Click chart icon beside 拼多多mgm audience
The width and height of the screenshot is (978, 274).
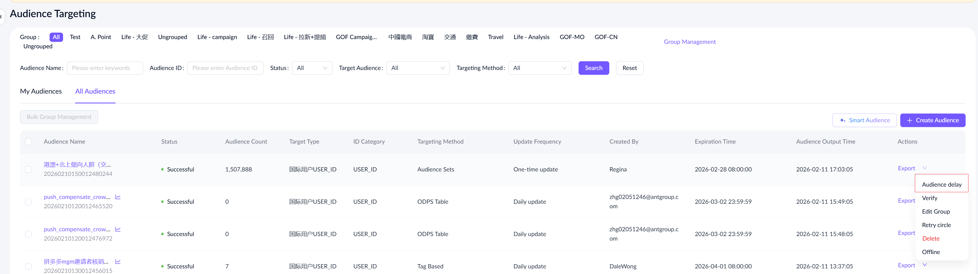pyautogui.click(x=118, y=261)
